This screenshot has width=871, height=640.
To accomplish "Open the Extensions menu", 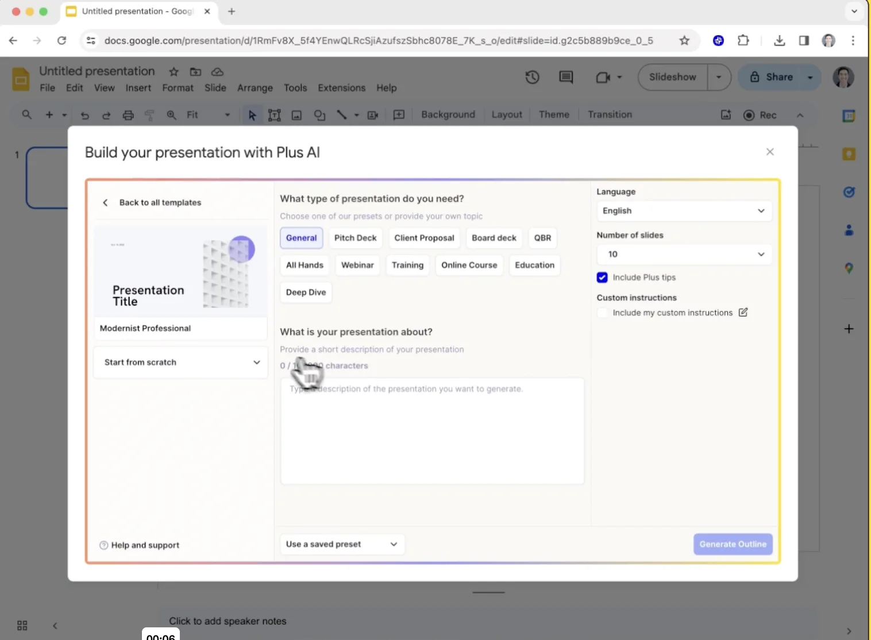I will (x=341, y=87).
